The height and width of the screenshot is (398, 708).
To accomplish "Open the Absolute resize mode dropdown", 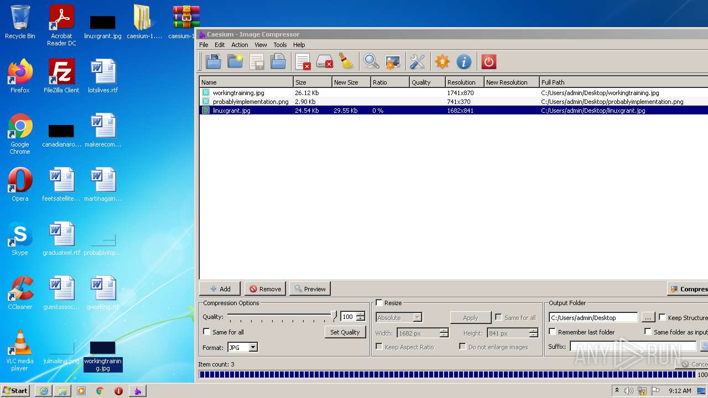I will coord(399,317).
